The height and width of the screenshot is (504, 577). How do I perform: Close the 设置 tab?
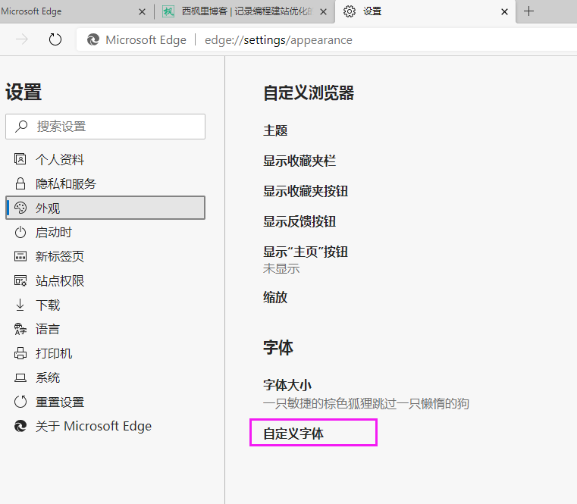coord(504,12)
